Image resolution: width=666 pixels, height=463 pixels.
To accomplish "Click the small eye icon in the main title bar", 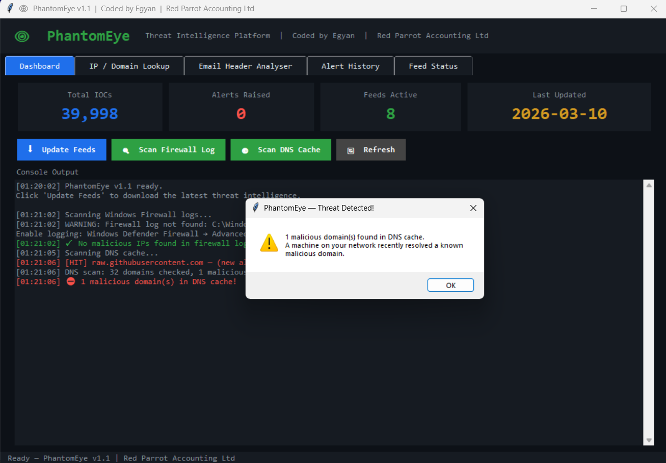I will point(23,9).
